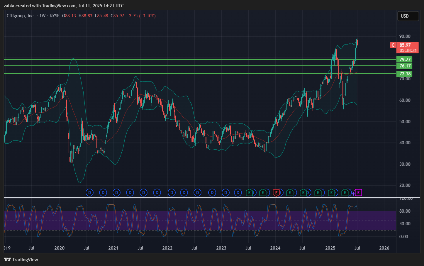This screenshot has width=424, height=266.
Task: Click the May 2022 dividend marker
Action: coord(184,193)
